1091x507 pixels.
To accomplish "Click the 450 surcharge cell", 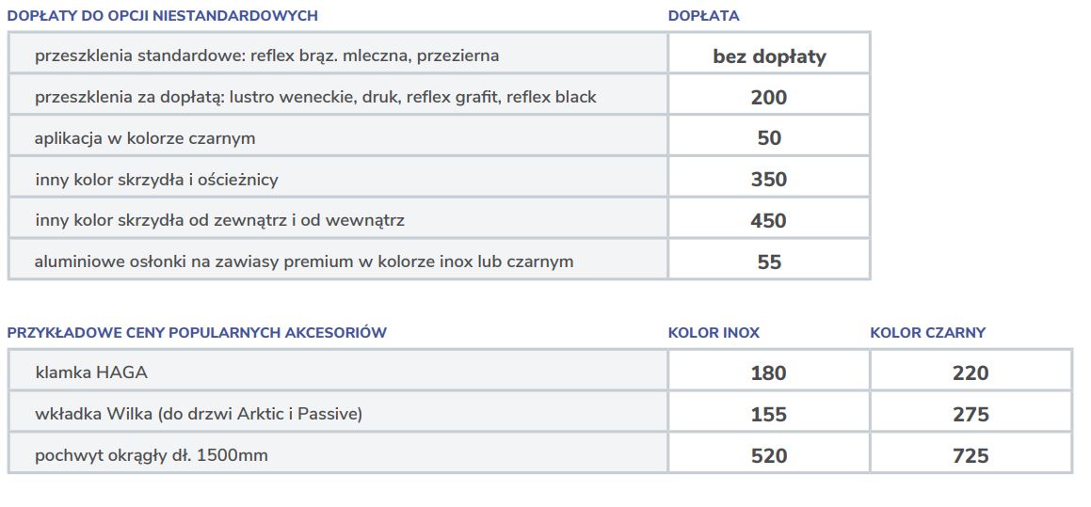I will pos(769,221).
